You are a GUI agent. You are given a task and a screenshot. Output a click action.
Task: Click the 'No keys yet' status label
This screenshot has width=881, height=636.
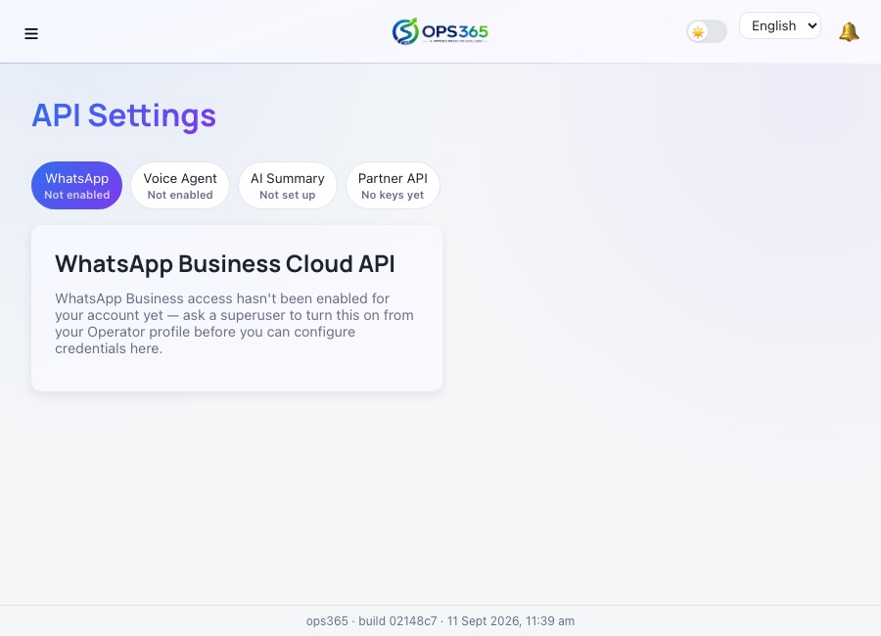pos(393,195)
